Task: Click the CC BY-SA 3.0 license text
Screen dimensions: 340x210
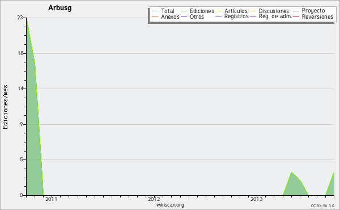Action: 322,205
